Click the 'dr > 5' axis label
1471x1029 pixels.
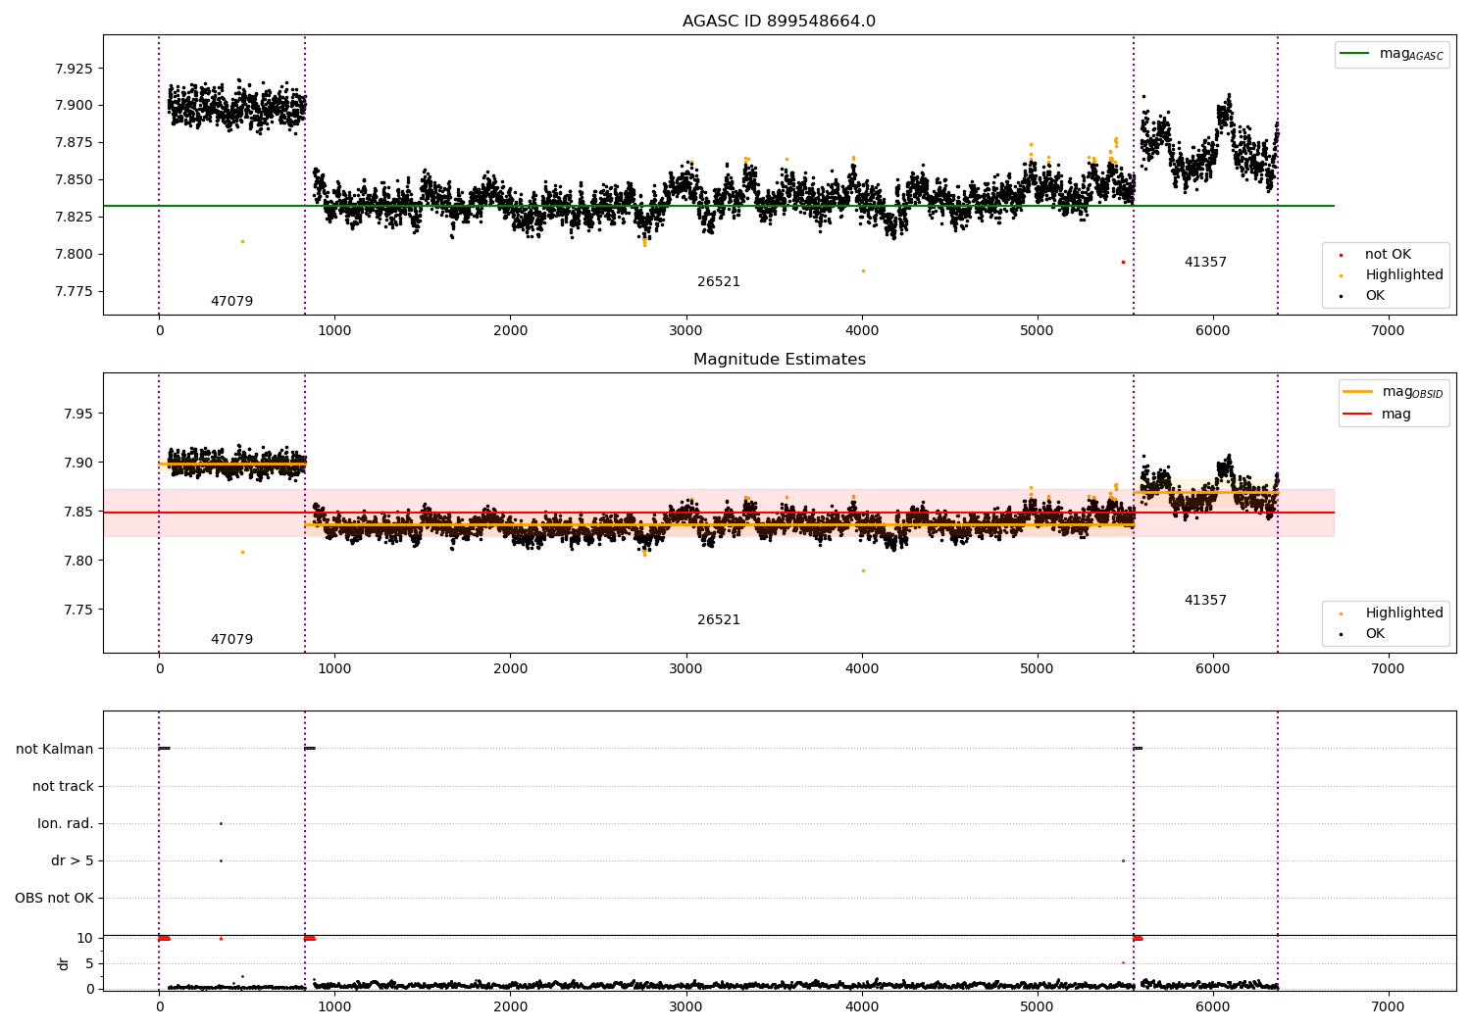(x=73, y=861)
